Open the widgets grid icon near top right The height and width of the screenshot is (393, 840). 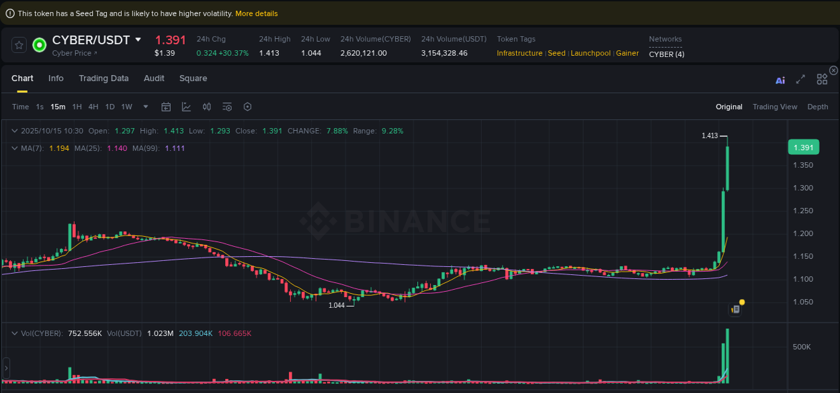pyautogui.click(x=822, y=79)
